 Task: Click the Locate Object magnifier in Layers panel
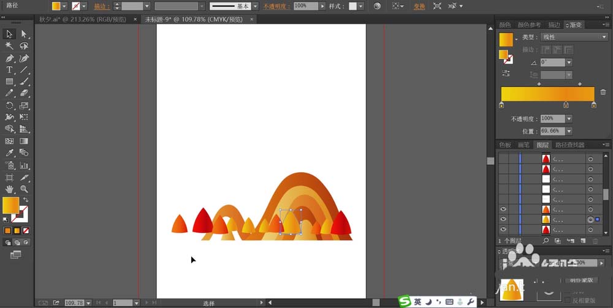(546, 241)
